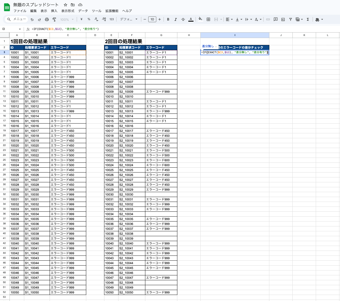Screen dimensions: 340x301
Task: Open text rotation dropdown
Action: tap(258, 19)
